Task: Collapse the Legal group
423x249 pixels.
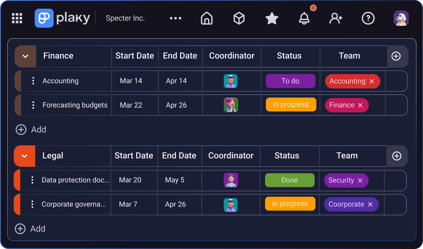Action: click(25, 156)
